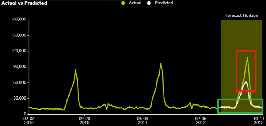Select the 60,000 y-axis label
The width and height of the screenshot is (266, 126).
click(x=20, y=83)
